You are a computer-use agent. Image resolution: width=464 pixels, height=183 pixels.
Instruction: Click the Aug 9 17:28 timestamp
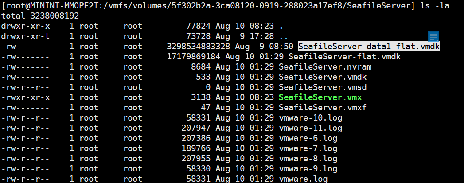pos(245,36)
